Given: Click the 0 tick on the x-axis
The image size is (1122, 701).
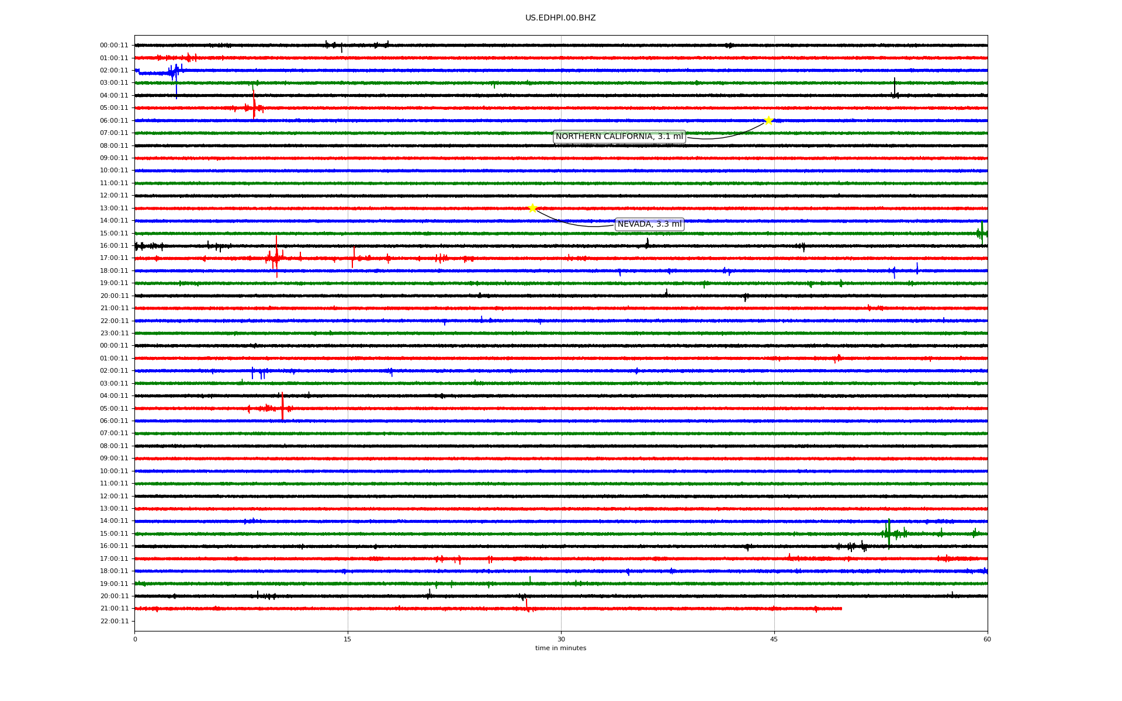Looking at the screenshot, I should 135,639.
